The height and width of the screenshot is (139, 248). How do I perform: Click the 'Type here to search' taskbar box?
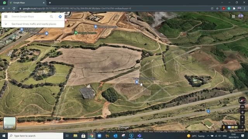click(x=35, y=136)
